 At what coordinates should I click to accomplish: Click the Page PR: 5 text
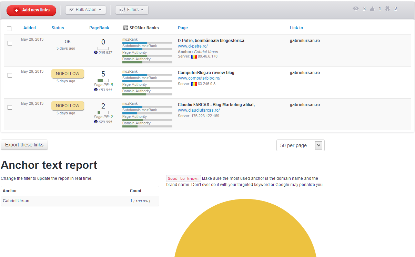point(103,85)
